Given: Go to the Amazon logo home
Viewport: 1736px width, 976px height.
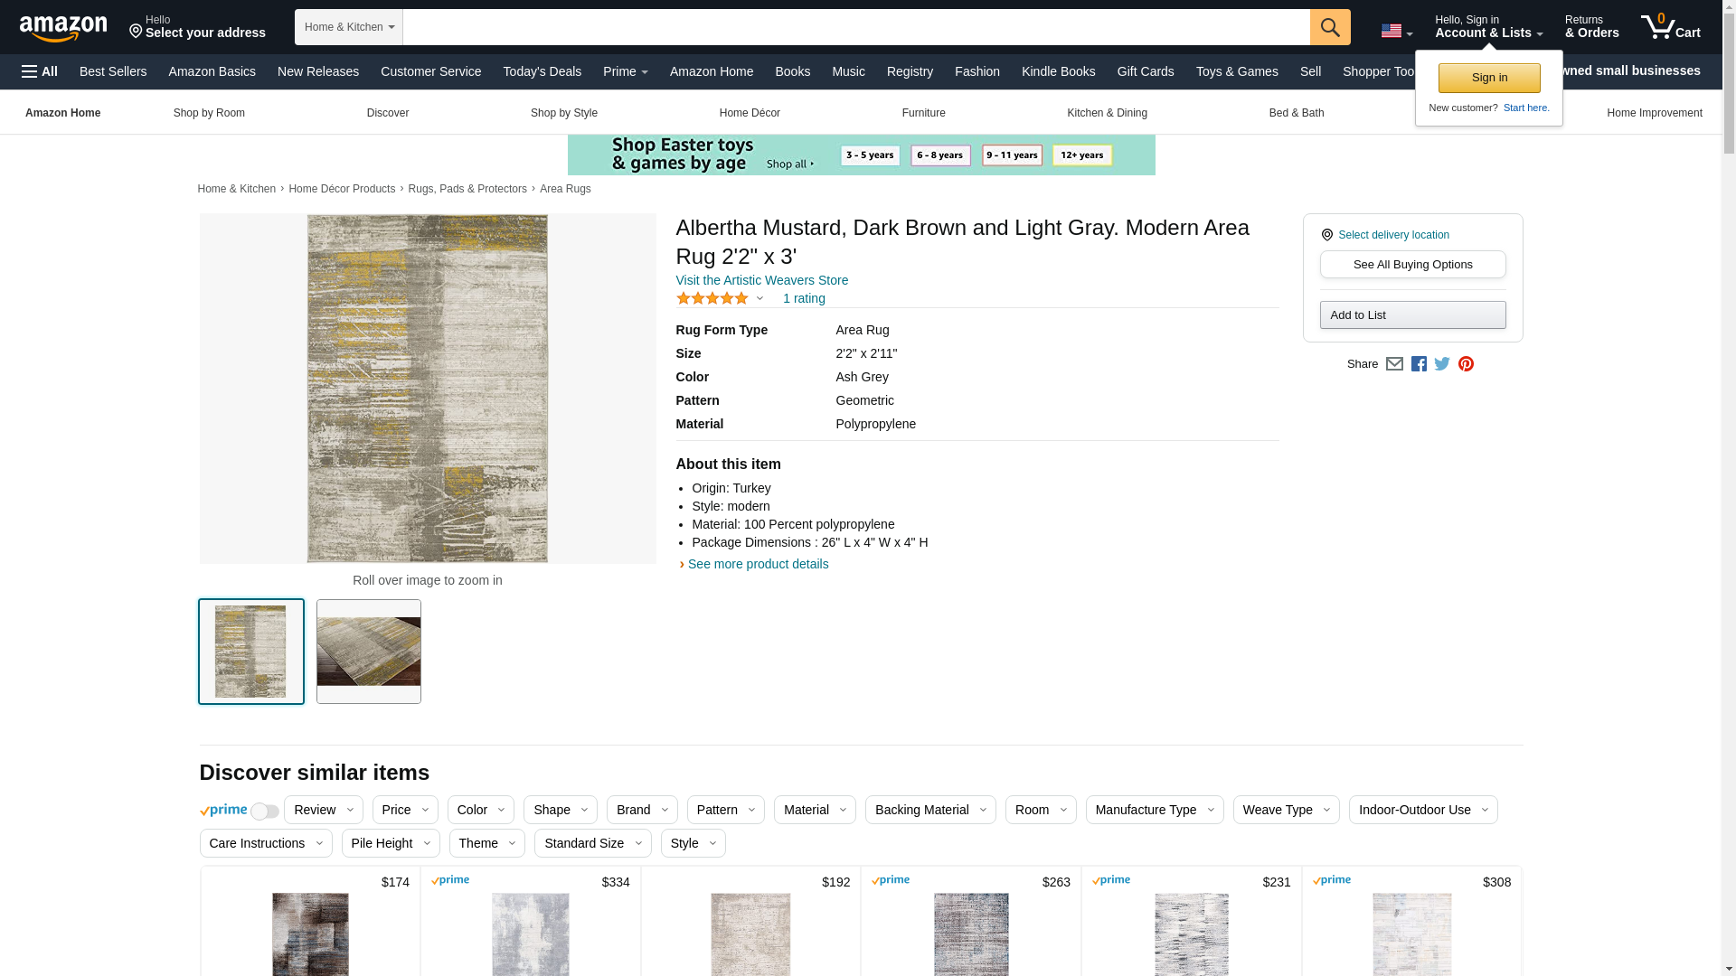Looking at the screenshot, I should pyautogui.click(x=63, y=28).
